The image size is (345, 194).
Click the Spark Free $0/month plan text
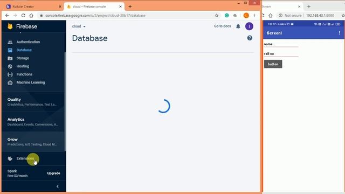(x=17, y=174)
